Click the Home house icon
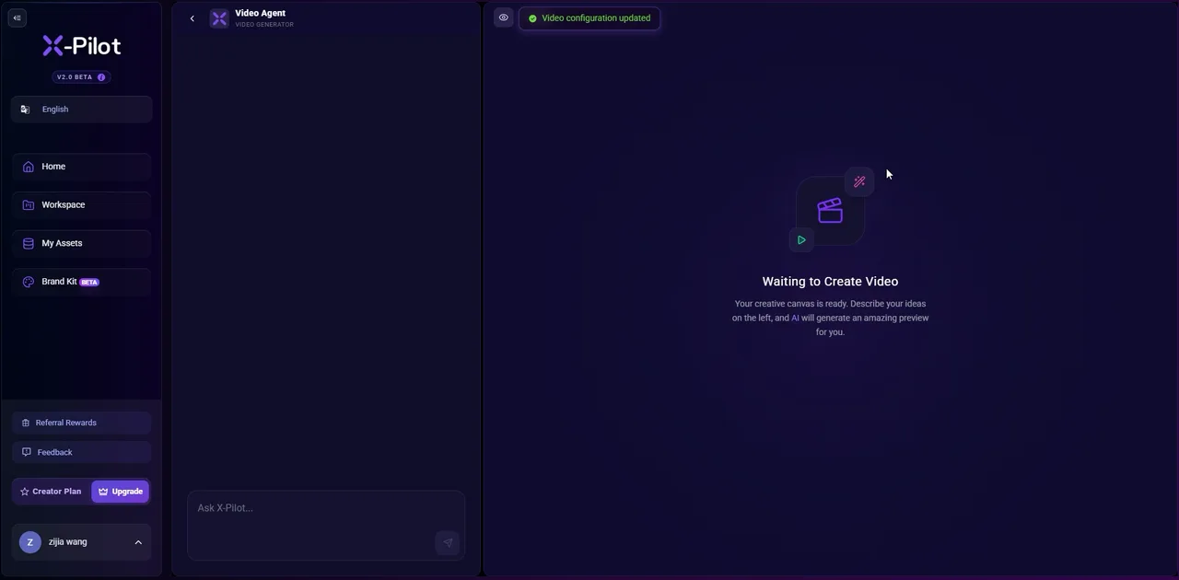1179x580 pixels. coord(28,167)
